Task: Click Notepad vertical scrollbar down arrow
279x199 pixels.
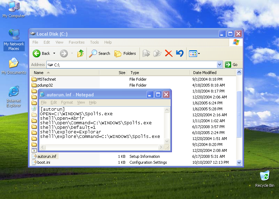Action: pyautogui.click(x=167, y=141)
